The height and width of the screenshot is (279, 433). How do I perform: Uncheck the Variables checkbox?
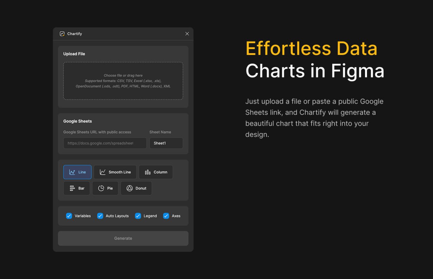pyautogui.click(x=69, y=216)
